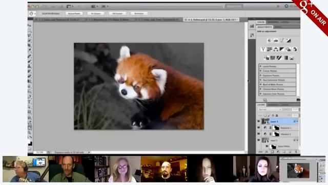The height and width of the screenshot is (185, 328).
Task: Select the Lasso tool in toolbox
Action: 30,35
